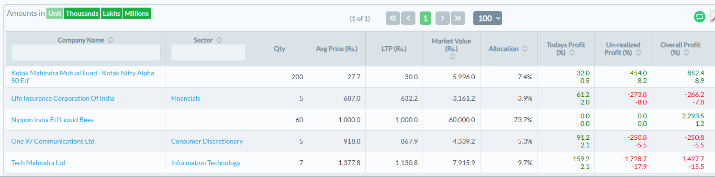The width and height of the screenshot is (715, 177).
Task: Sort by Allocation using sort icon
Action: (525, 49)
